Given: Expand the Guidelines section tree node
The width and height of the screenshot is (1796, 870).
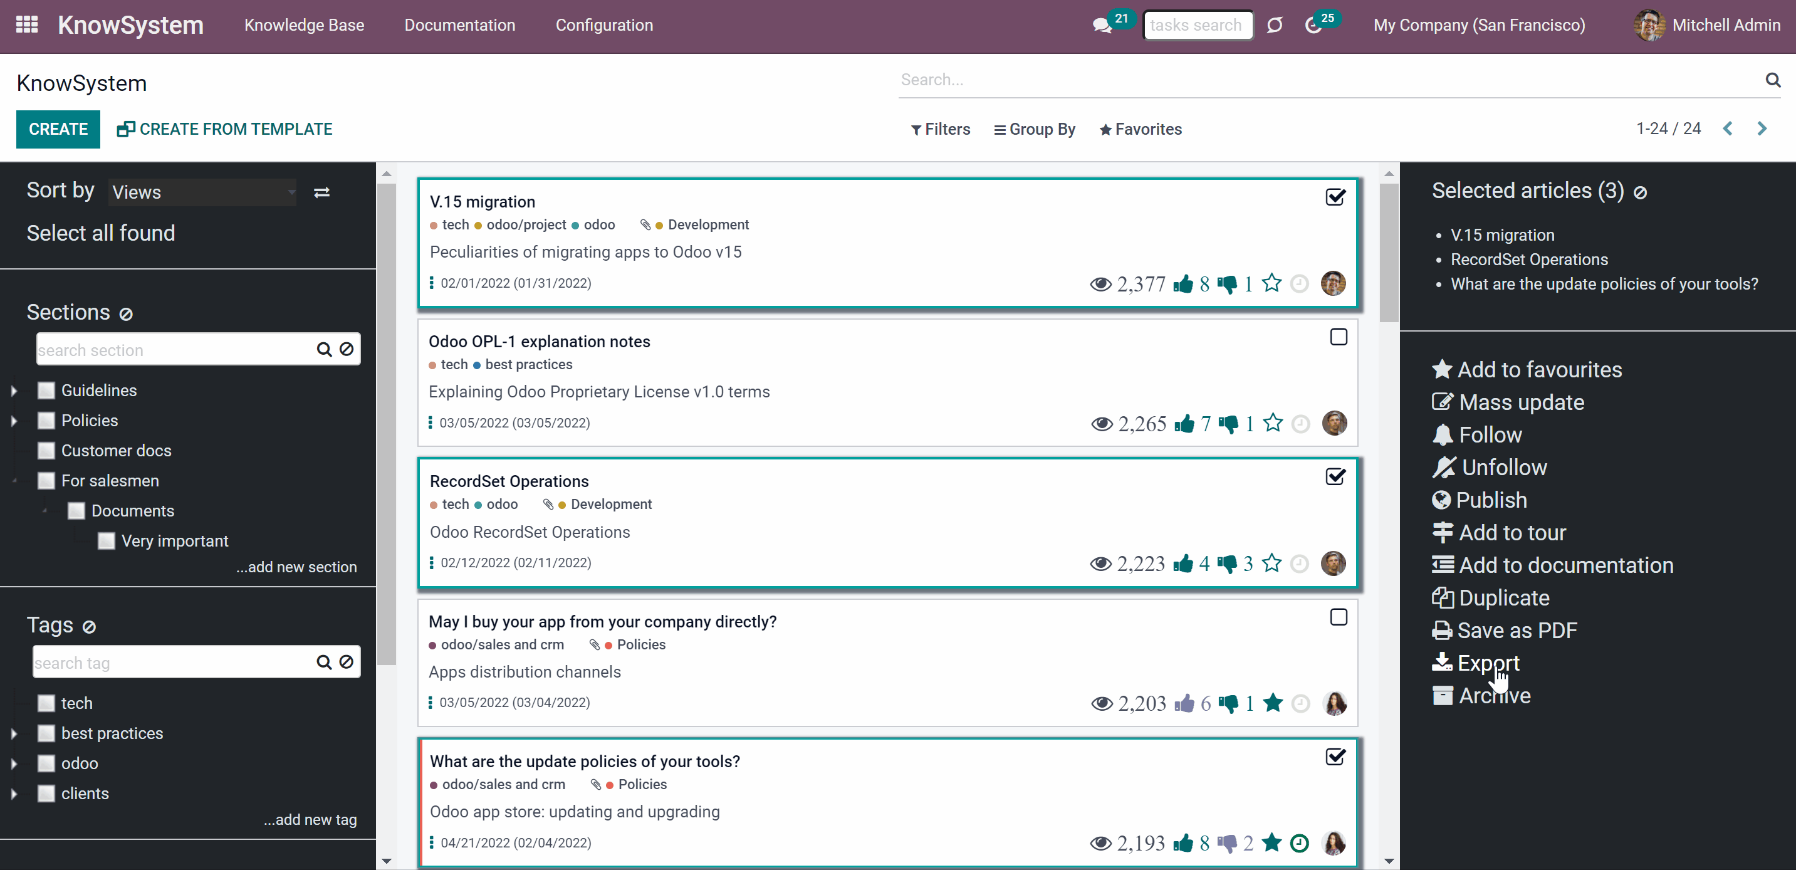Looking at the screenshot, I should (x=14, y=391).
